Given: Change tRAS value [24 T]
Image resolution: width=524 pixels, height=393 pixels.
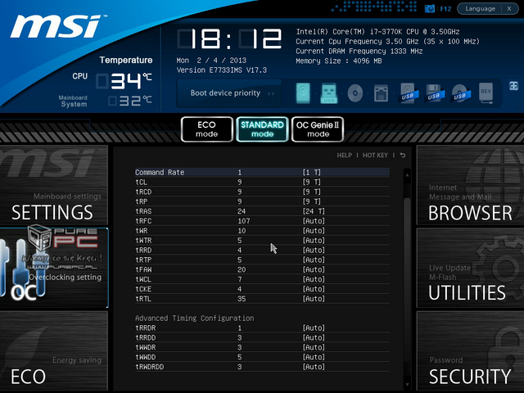Looking at the screenshot, I should pos(314,211).
